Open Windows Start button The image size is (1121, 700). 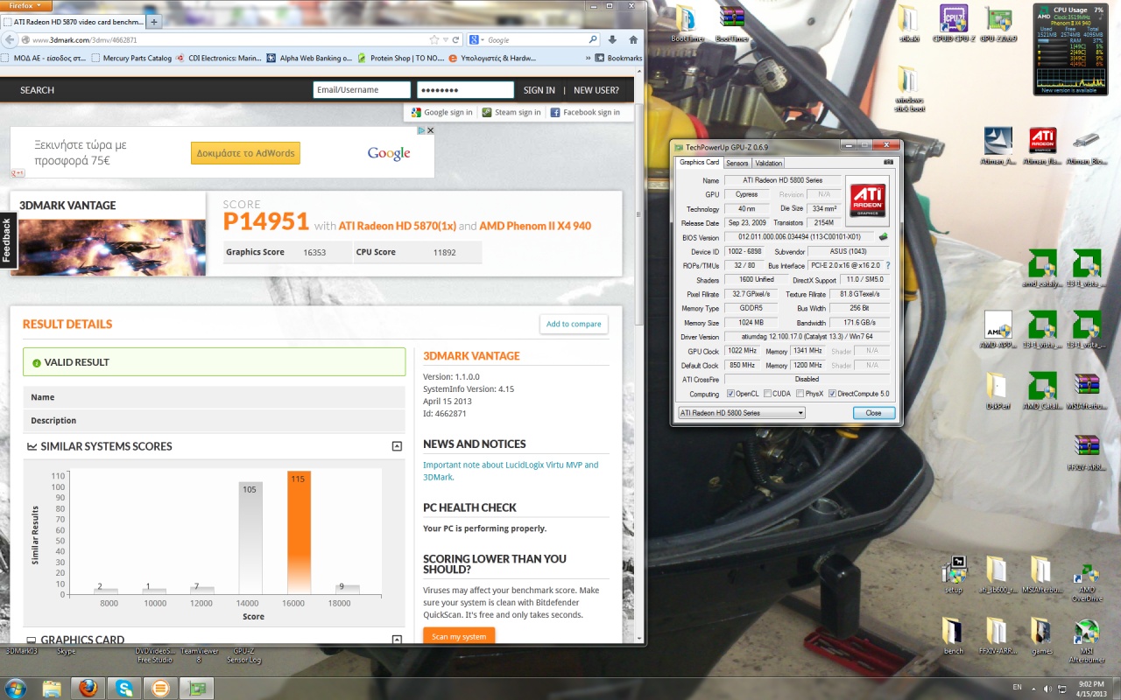pyautogui.click(x=17, y=688)
